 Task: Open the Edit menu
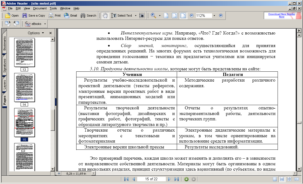pyautogui.click(x=18, y=8)
